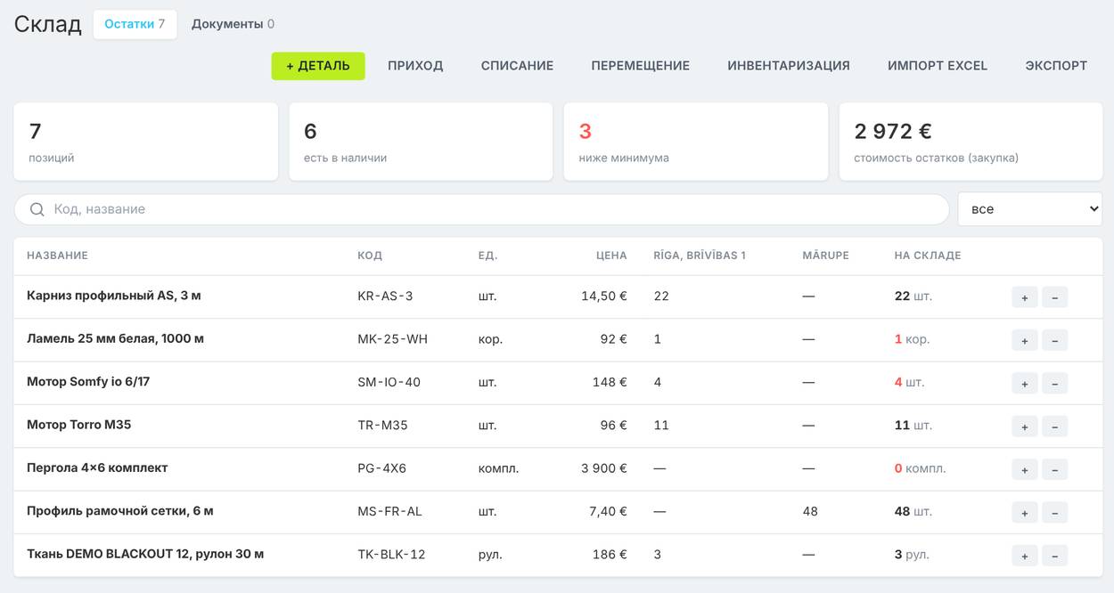Screen dimensions: 1114x593
Task: Focus the Код, название search field
Action: coord(481,209)
